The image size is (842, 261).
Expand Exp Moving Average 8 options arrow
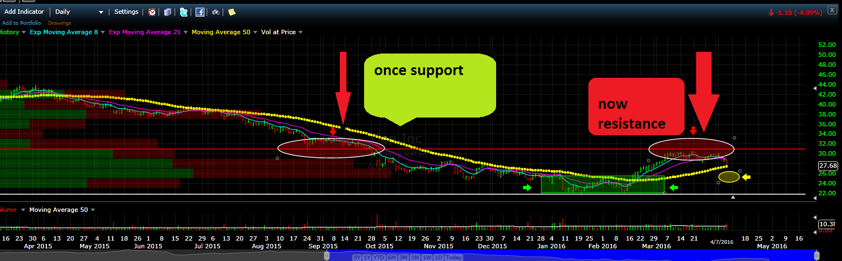(103, 33)
